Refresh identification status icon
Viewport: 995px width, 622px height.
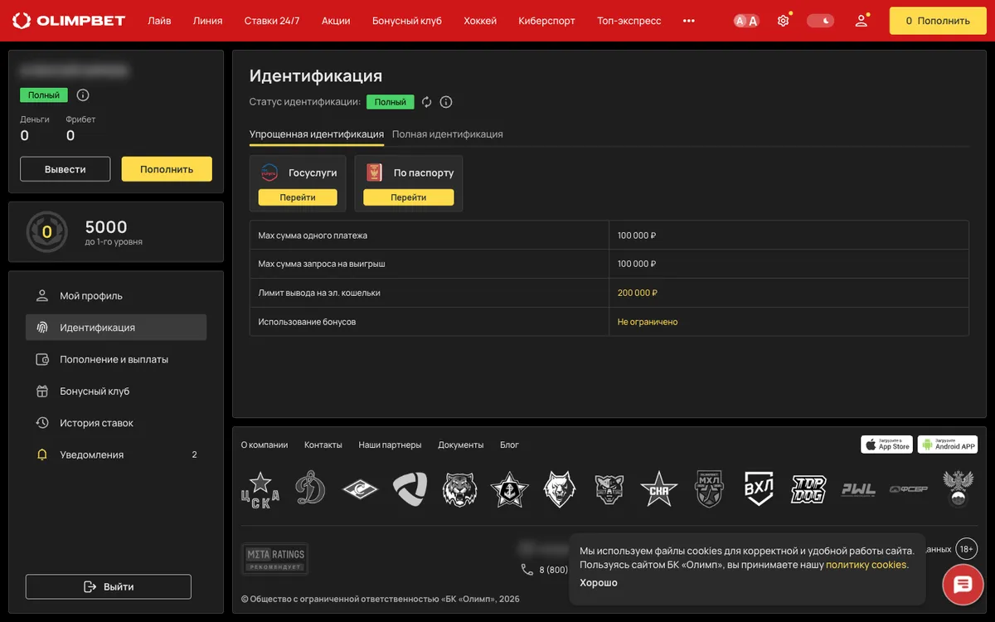point(427,102)
